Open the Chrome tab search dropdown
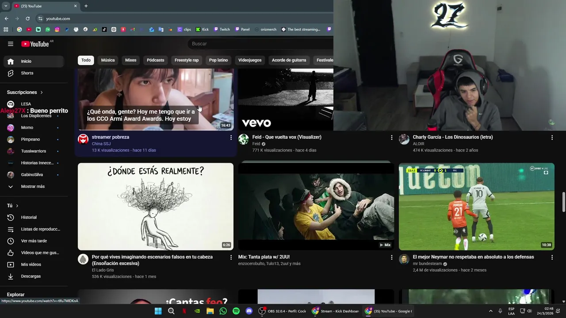Viewport: 566px width, 318px height. (x=6, y=6)
